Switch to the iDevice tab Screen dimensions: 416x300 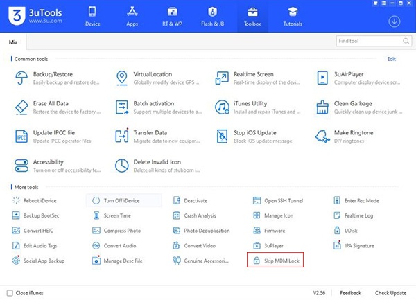[92, 17]
